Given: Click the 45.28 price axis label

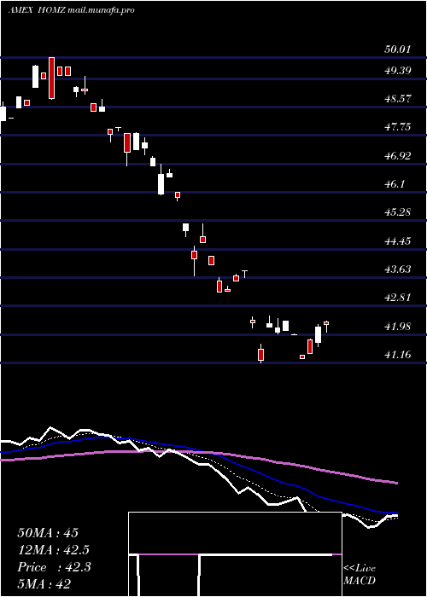Looking at the screenshot, I should pos(397,212).
